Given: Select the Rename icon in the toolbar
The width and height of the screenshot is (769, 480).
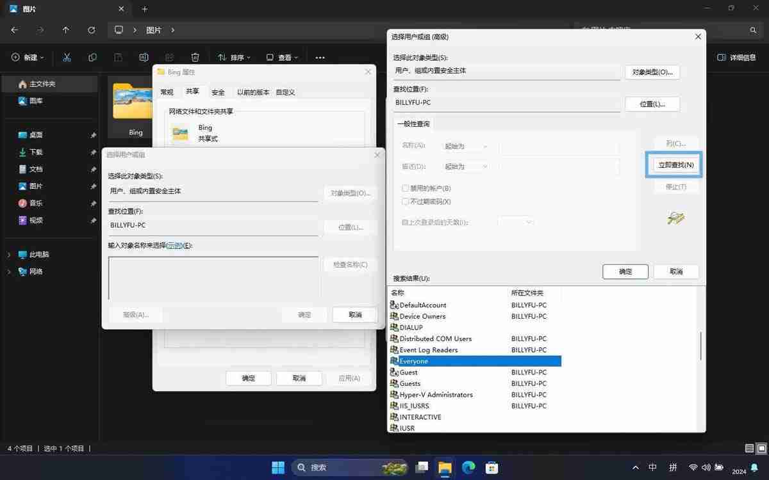Looking at the screenshot, I should click(144, 57).
